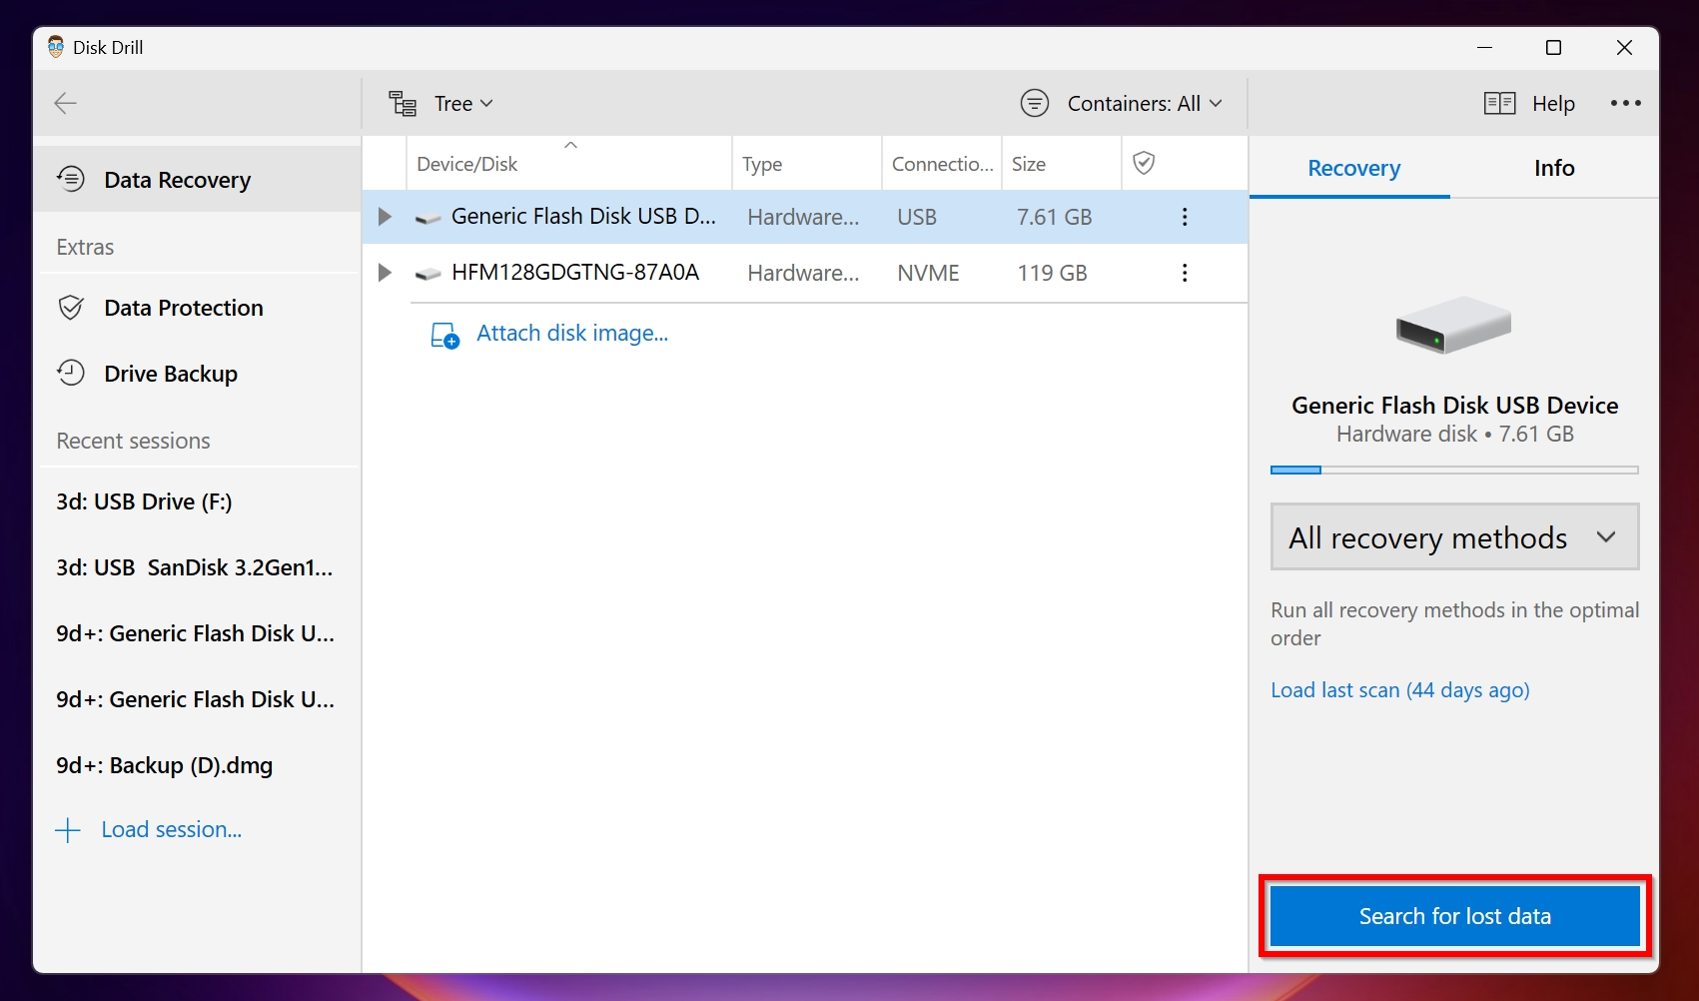Open the Containers: All dropdown

pos(1145,103)
